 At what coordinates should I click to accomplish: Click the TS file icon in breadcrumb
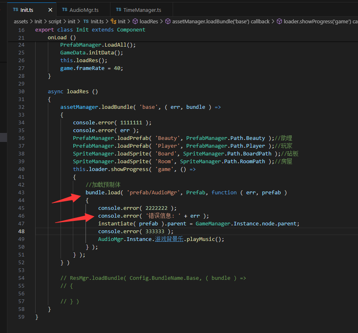tap(86, 21)
